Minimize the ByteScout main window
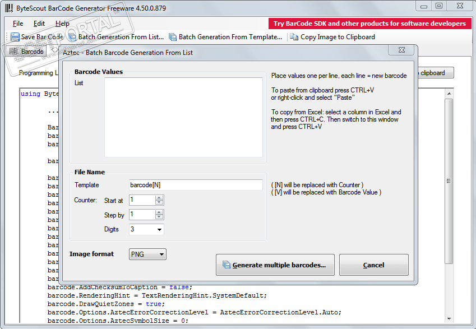 coord(424,6)
